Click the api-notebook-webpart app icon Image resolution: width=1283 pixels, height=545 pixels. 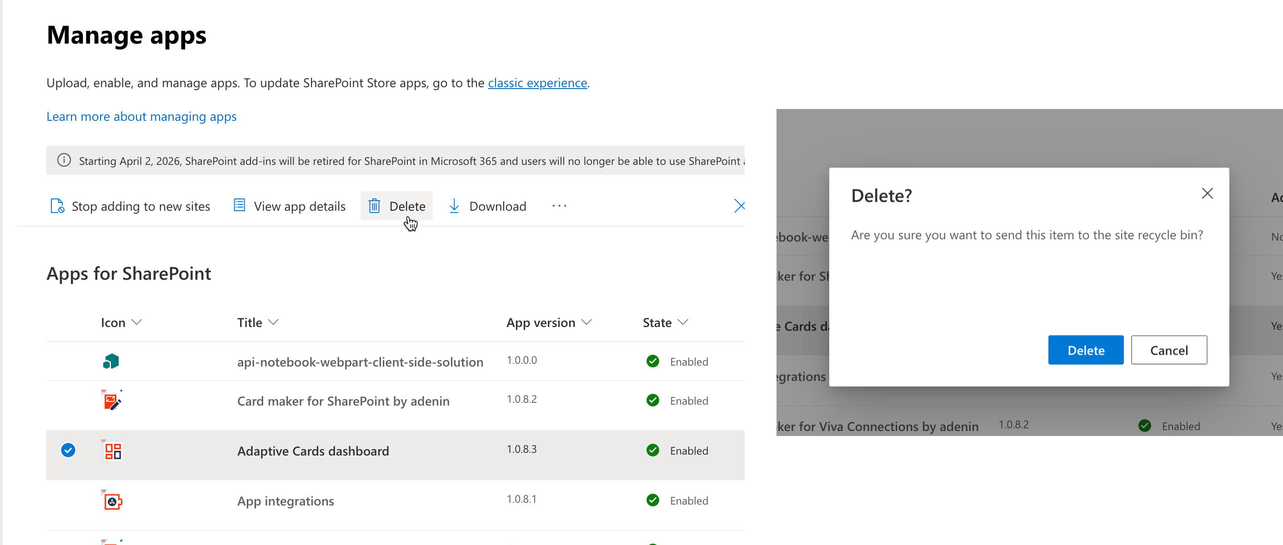pyautogui.click(x=111, y=362)
